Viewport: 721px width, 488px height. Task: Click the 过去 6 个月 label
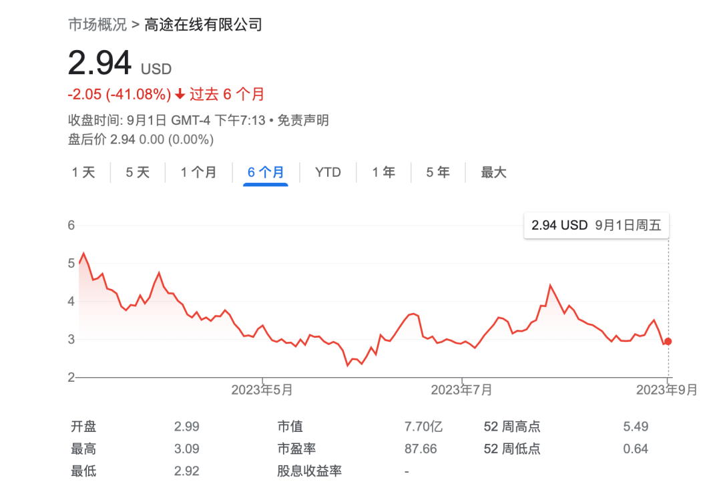(x=227, y=94)
